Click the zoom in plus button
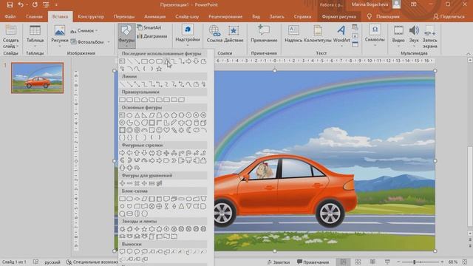473x266 pixels. click(x=442, y=262)
